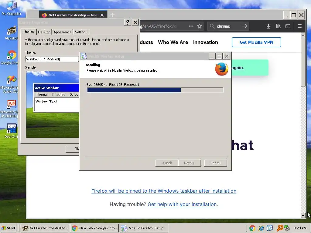Screen dimensions: 311x233
Task: Open the Settings tab in Display Properties
Action: click(x=81, y=32)
